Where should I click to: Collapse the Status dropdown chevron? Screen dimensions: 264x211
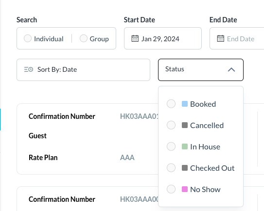231,69
